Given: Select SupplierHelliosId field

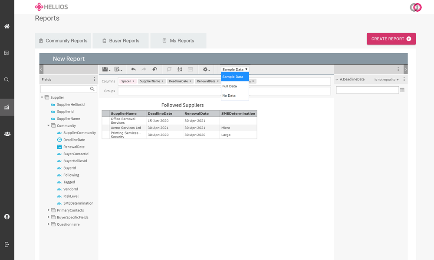Looking at the screenshot, I should point(71,105).
